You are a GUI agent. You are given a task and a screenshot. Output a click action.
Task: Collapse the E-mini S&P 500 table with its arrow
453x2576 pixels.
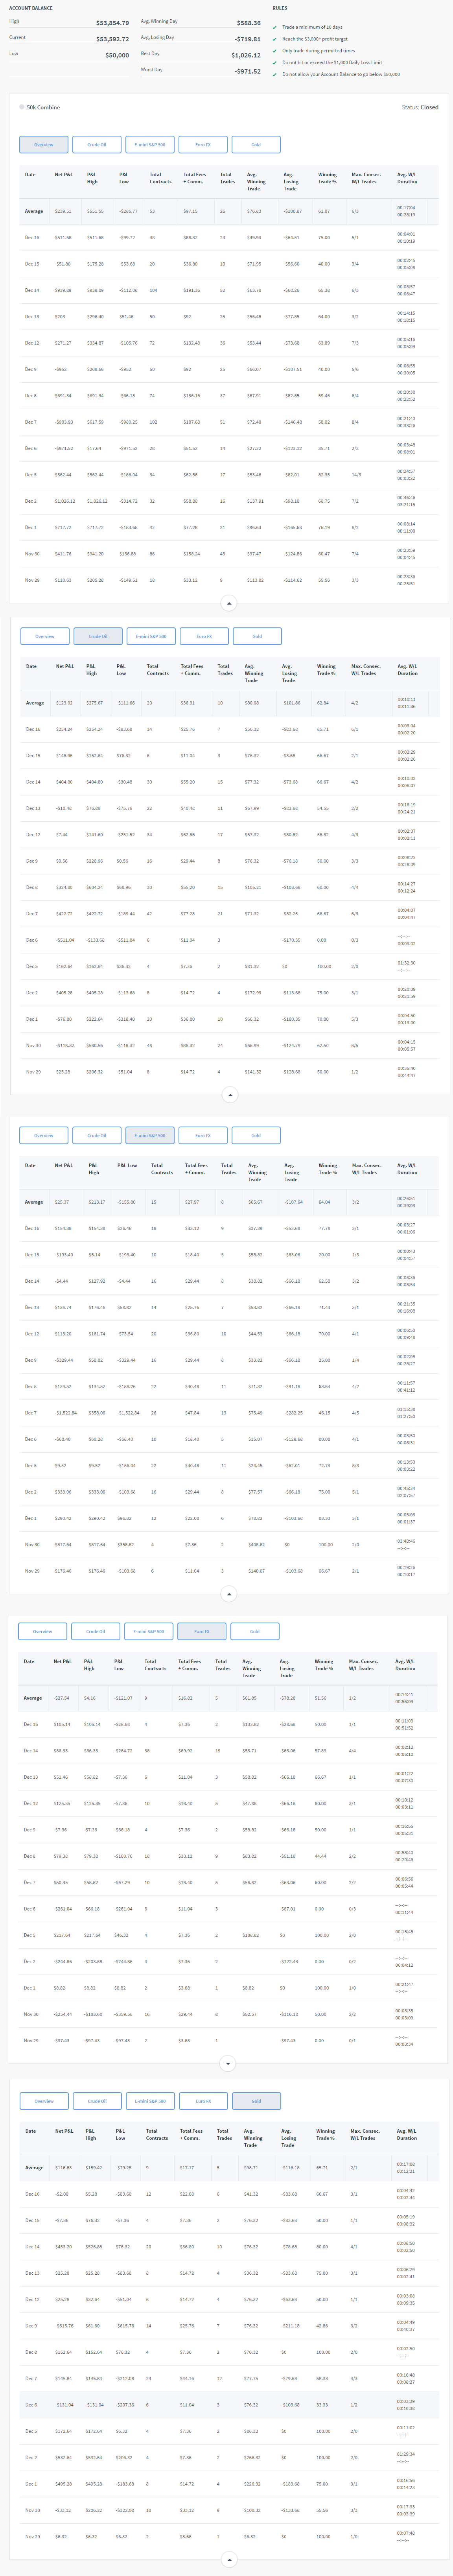pos(229,1594)
